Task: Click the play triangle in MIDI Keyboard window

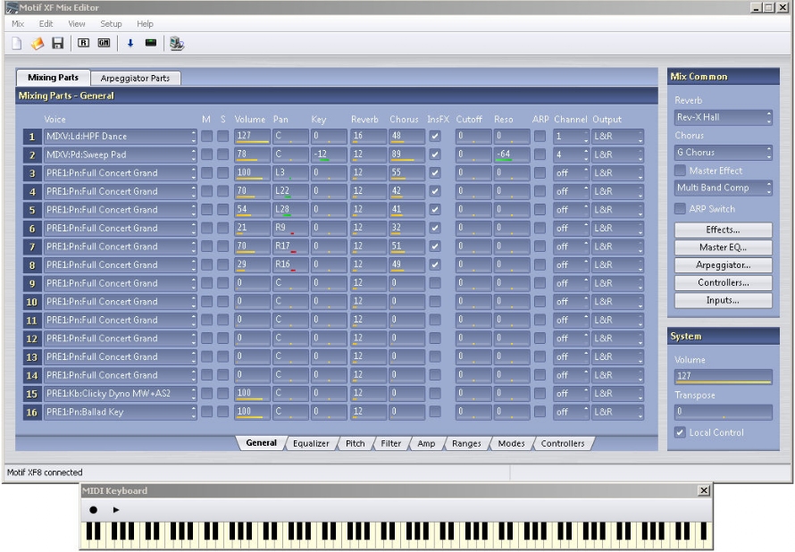Action: click(x=116, y=509)
